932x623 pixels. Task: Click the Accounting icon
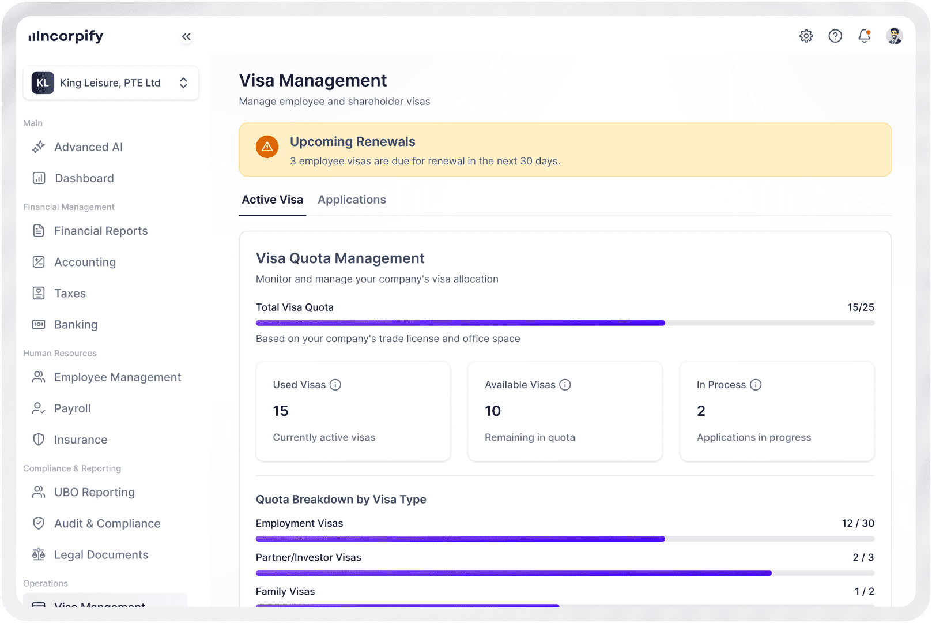point(38,262)
